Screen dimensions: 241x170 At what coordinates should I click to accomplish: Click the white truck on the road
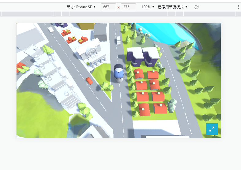119,41
